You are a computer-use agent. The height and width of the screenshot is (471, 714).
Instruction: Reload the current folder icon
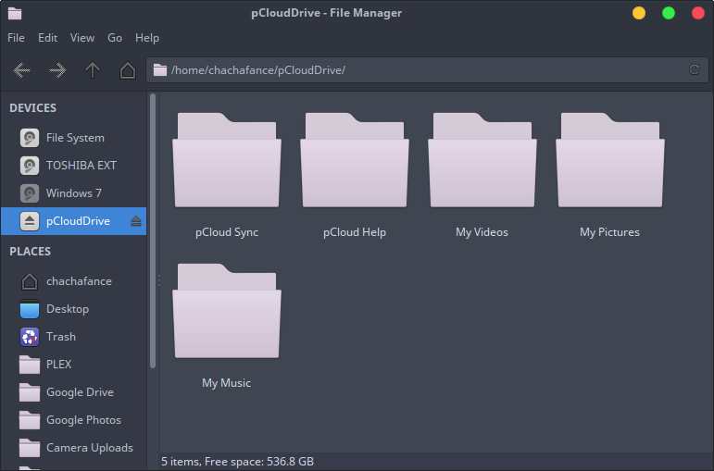click(x=694, y=69)
